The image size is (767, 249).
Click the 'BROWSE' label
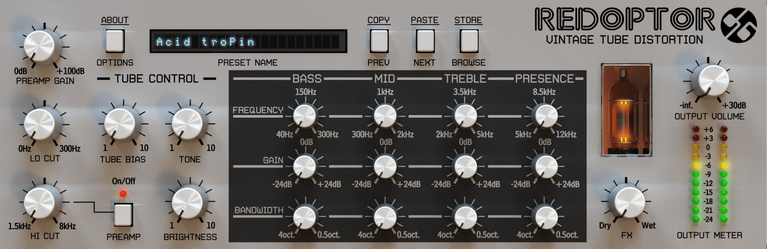tap(469, 63)
